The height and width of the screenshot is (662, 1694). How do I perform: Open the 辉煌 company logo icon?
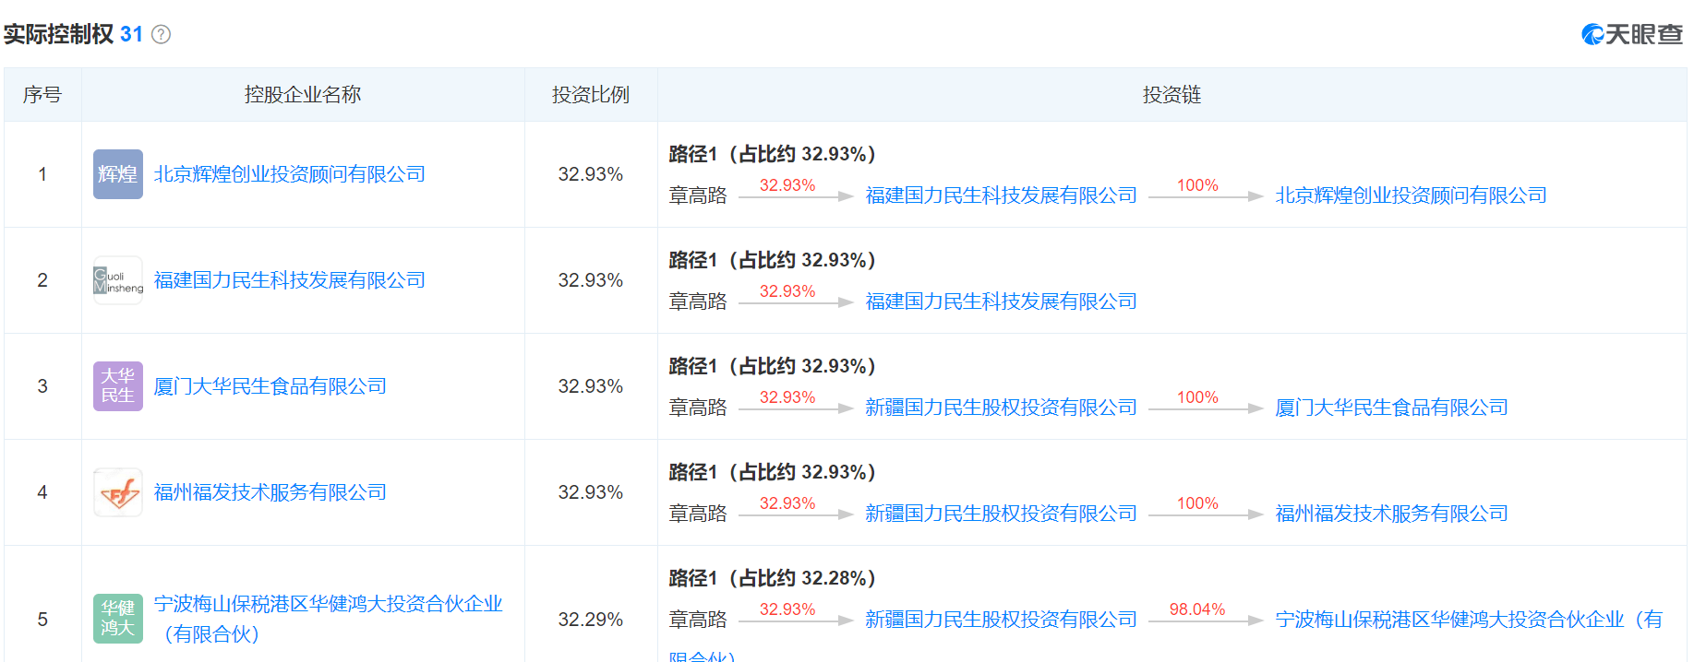[x=118, y=174]
